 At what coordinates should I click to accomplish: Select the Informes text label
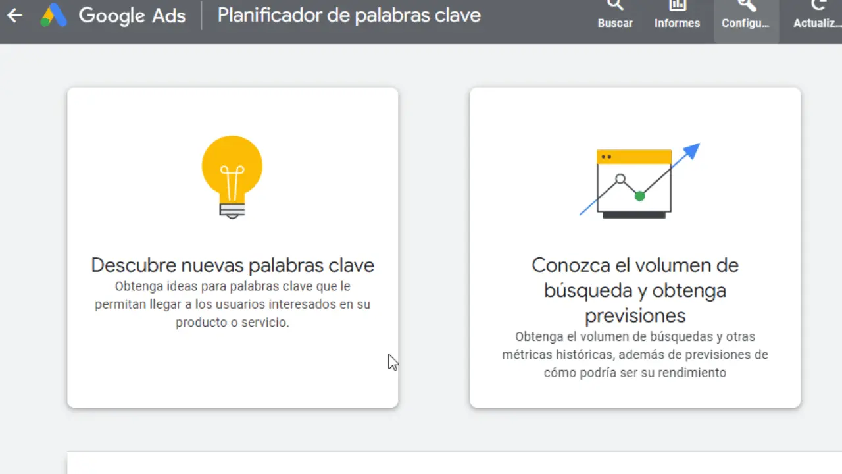pyautogui.click(x=677, y=23)
